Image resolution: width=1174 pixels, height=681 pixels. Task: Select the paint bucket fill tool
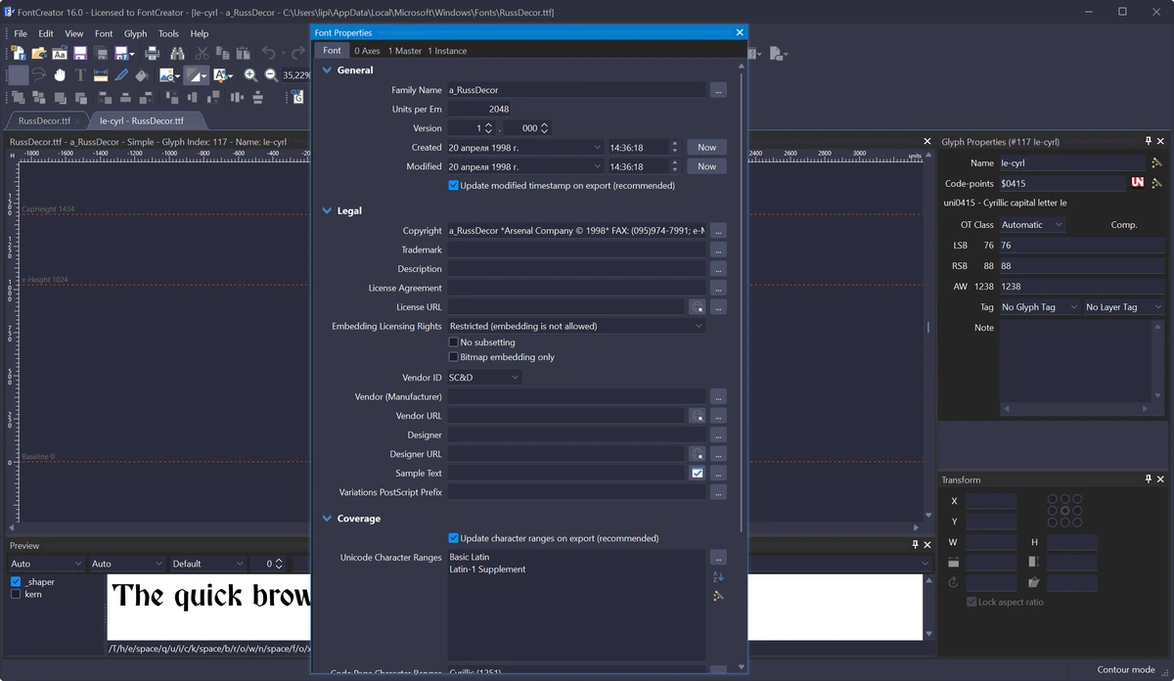coord(142,74)
